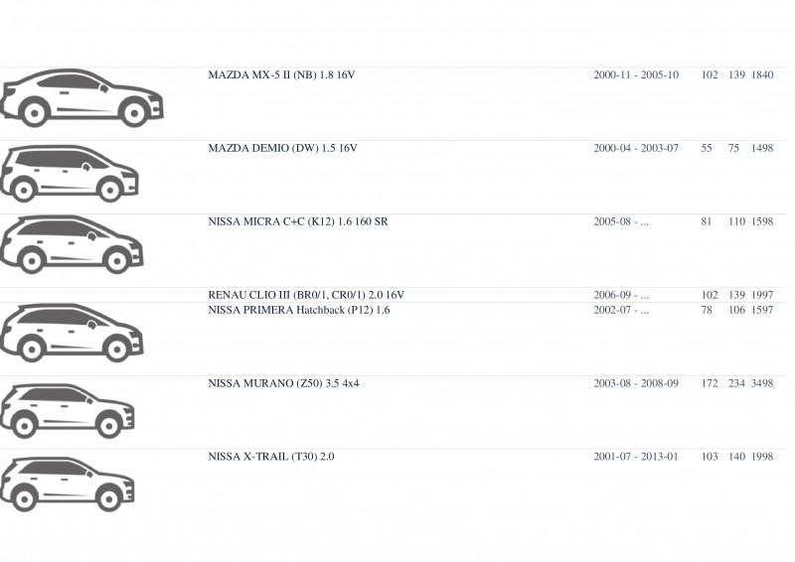Open MAZDA MX-5 II (NB) 1.8 16V entry
795x562 pixels.
[281, 75]
